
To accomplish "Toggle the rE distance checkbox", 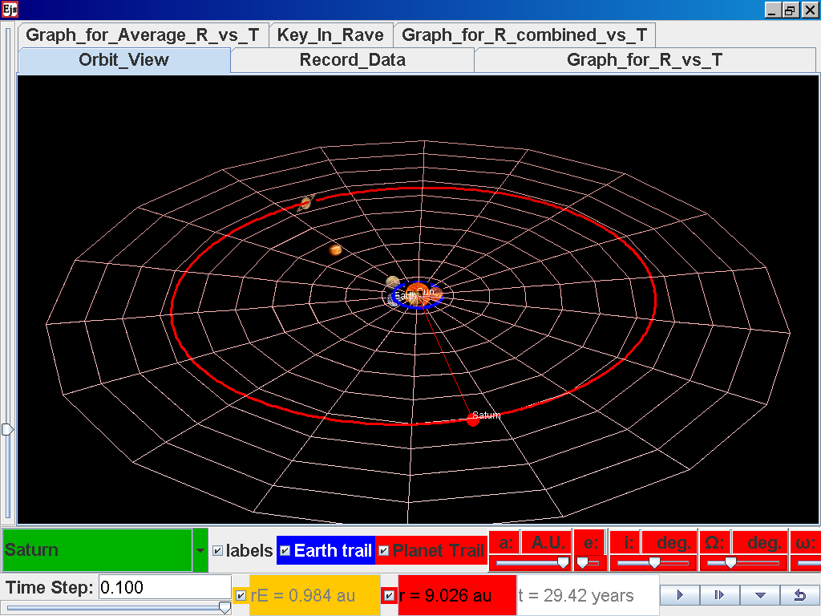I will coord(241,595).
